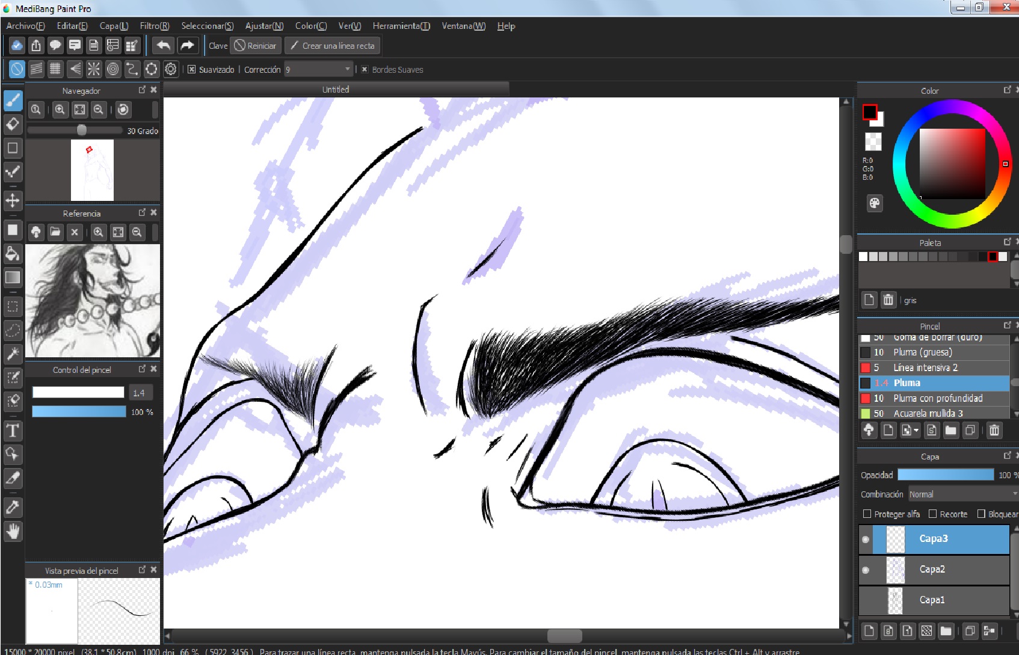Screen dimensions: 1019x655
Task: Undock the Vista previa del pincel panel
Action: point(142,570)
